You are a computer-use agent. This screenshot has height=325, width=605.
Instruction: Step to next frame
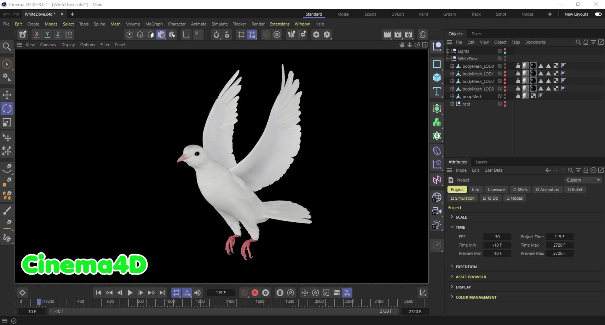tap(141, 293)
